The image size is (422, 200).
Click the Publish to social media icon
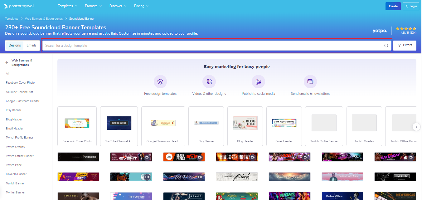click(258, 81)
